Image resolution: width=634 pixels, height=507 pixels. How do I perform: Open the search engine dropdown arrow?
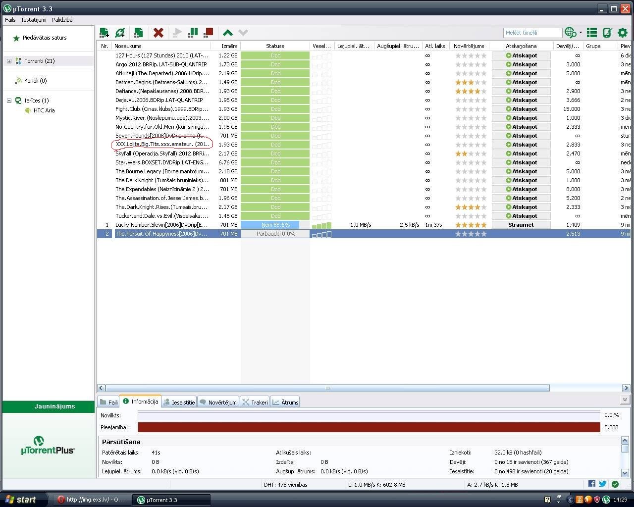tap(581, 33)
